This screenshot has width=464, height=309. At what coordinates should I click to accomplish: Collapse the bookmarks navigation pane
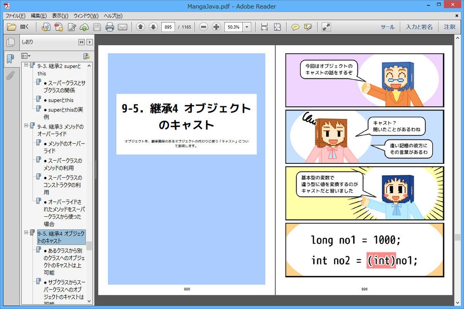point(81,42)
